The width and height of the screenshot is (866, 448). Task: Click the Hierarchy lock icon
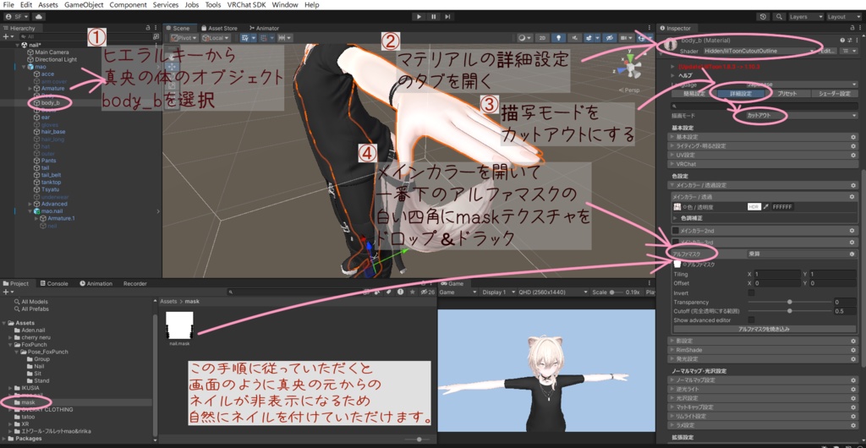point(147,28)
